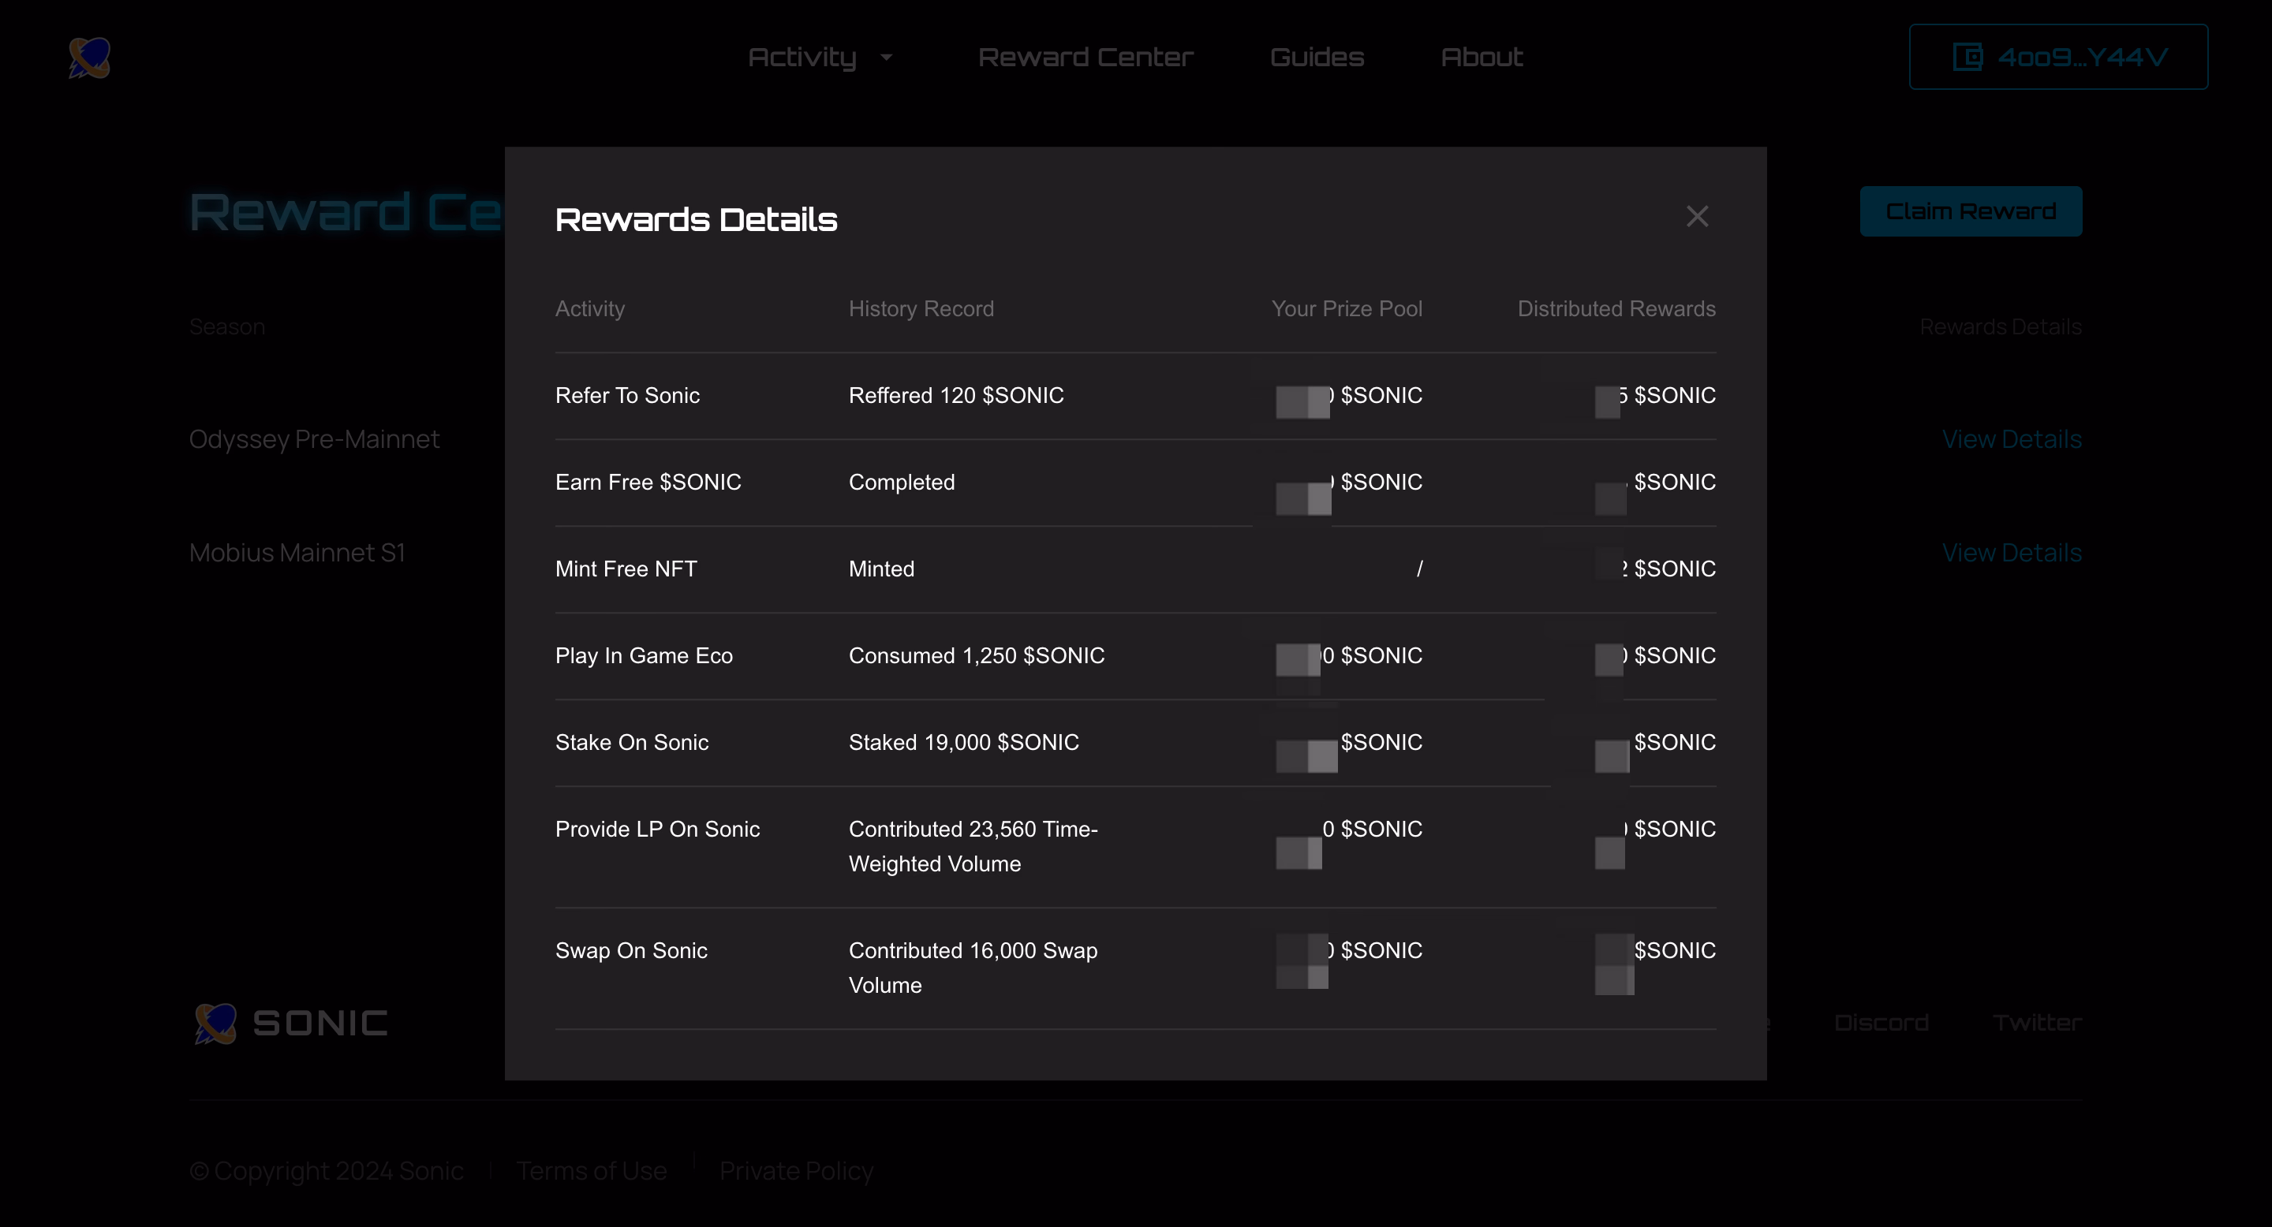Viewport: 2272px width, 1227px height.
Task: Click the Odyssey Pre-Mainnet season name
Action: point(314,439)
